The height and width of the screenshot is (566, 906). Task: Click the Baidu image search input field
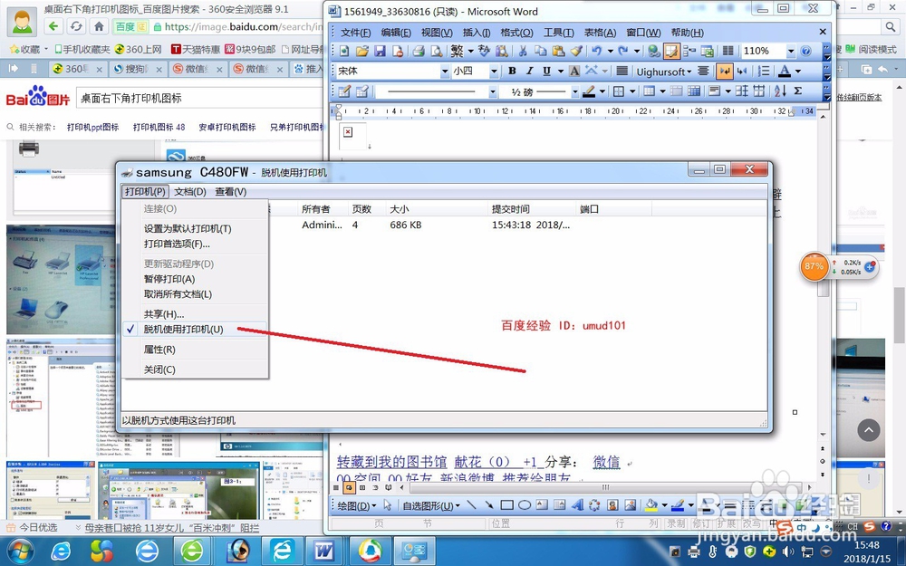pos(199,98)
